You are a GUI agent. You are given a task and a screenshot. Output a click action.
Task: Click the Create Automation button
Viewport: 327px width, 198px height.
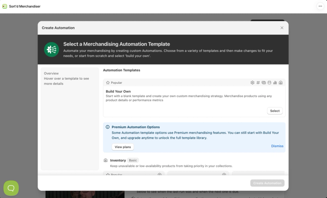pos(267,183)
